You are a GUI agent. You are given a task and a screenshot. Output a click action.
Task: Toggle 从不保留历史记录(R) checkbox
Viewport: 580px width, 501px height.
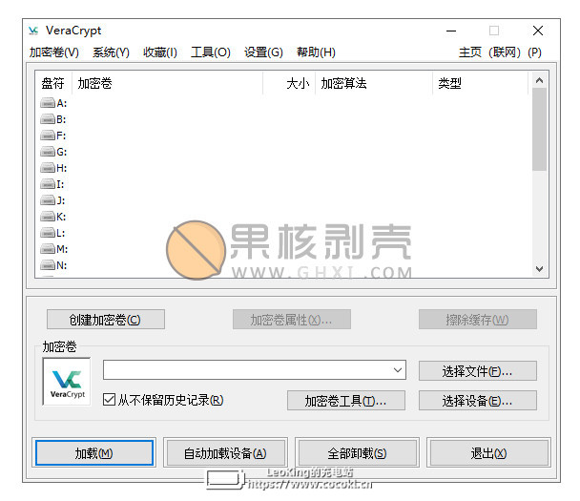(x=109, y=400)
